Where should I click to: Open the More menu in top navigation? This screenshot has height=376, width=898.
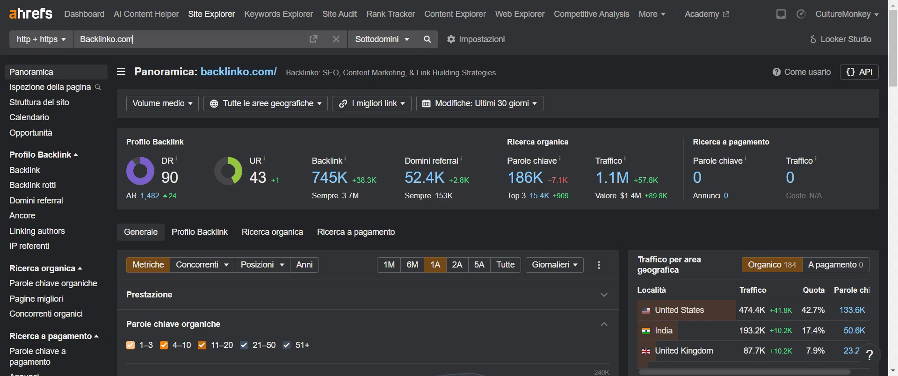[652, 14]
